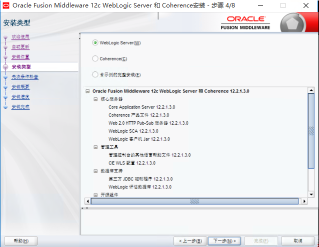This screenshot has height=247, width=319.
Task: Choose the Coherence(C) install type
Action: [x=95, y=59]
